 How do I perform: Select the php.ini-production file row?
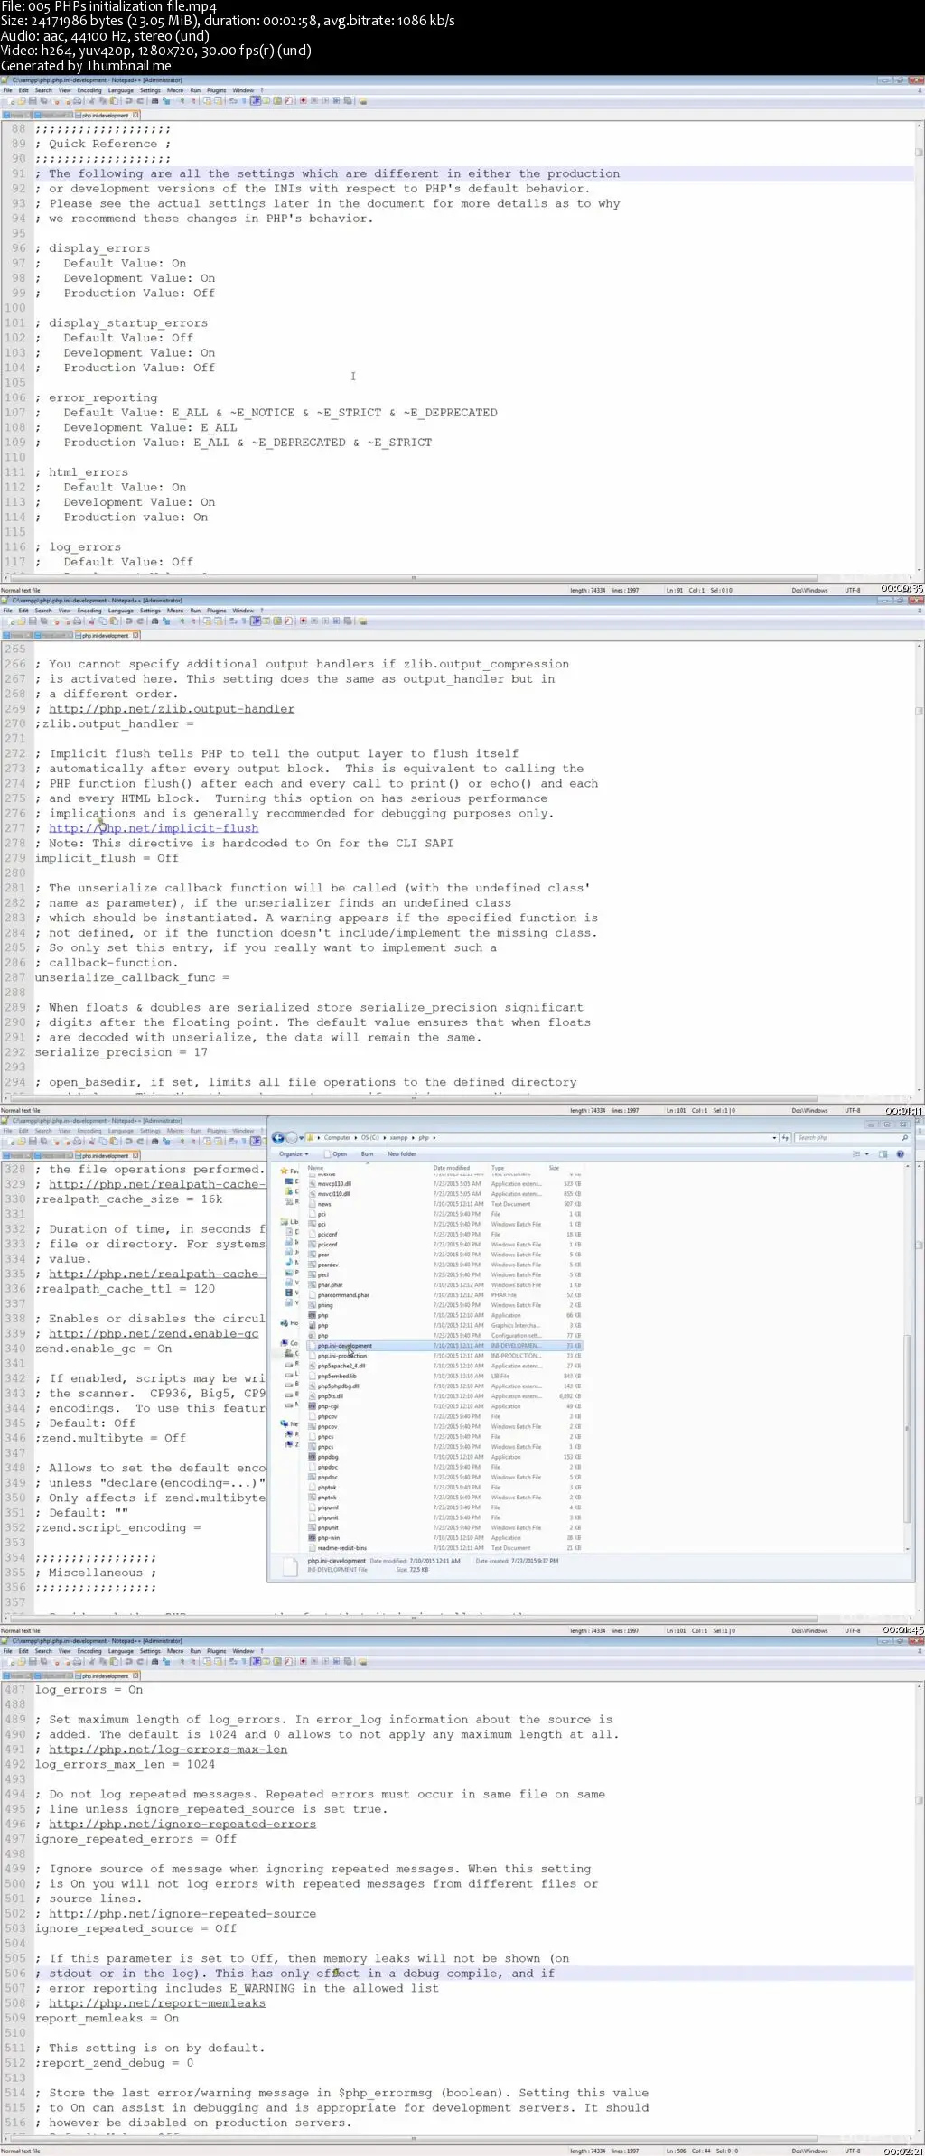444,1356
